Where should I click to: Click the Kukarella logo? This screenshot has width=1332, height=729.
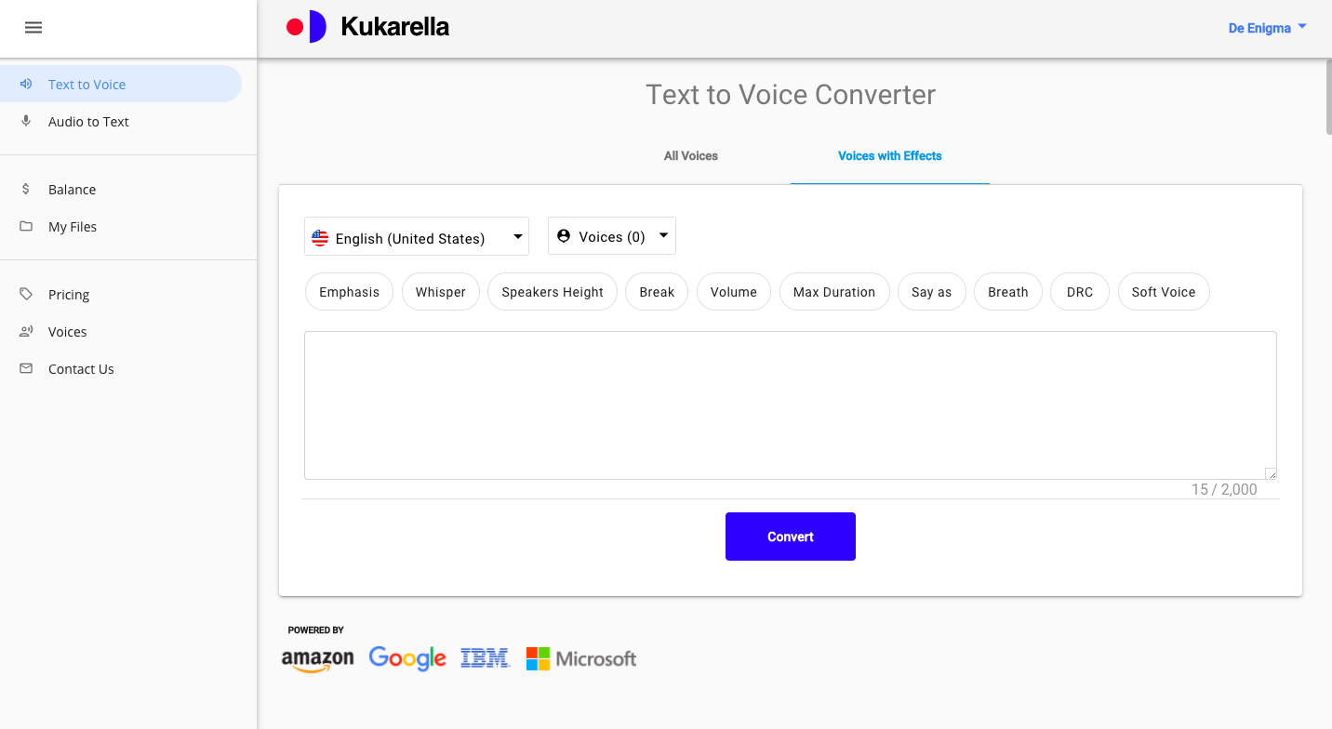368,27
